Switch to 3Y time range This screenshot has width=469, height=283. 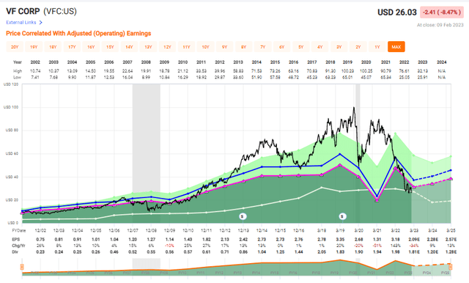[339, 47]
